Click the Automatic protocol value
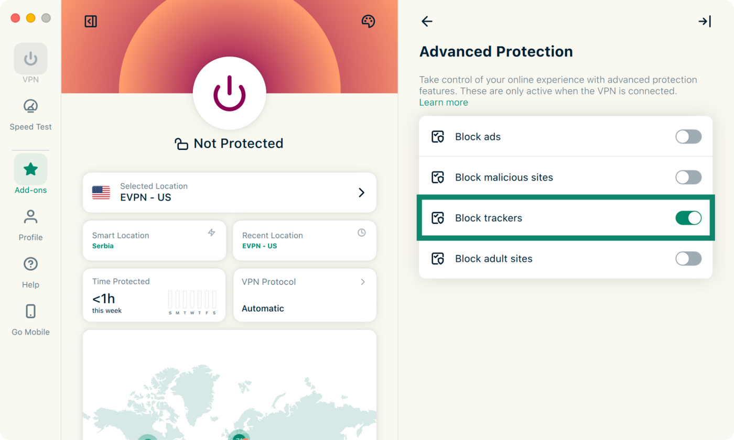Screen dimensions: 734x440 pyautogui.click(x=263, y=309)
